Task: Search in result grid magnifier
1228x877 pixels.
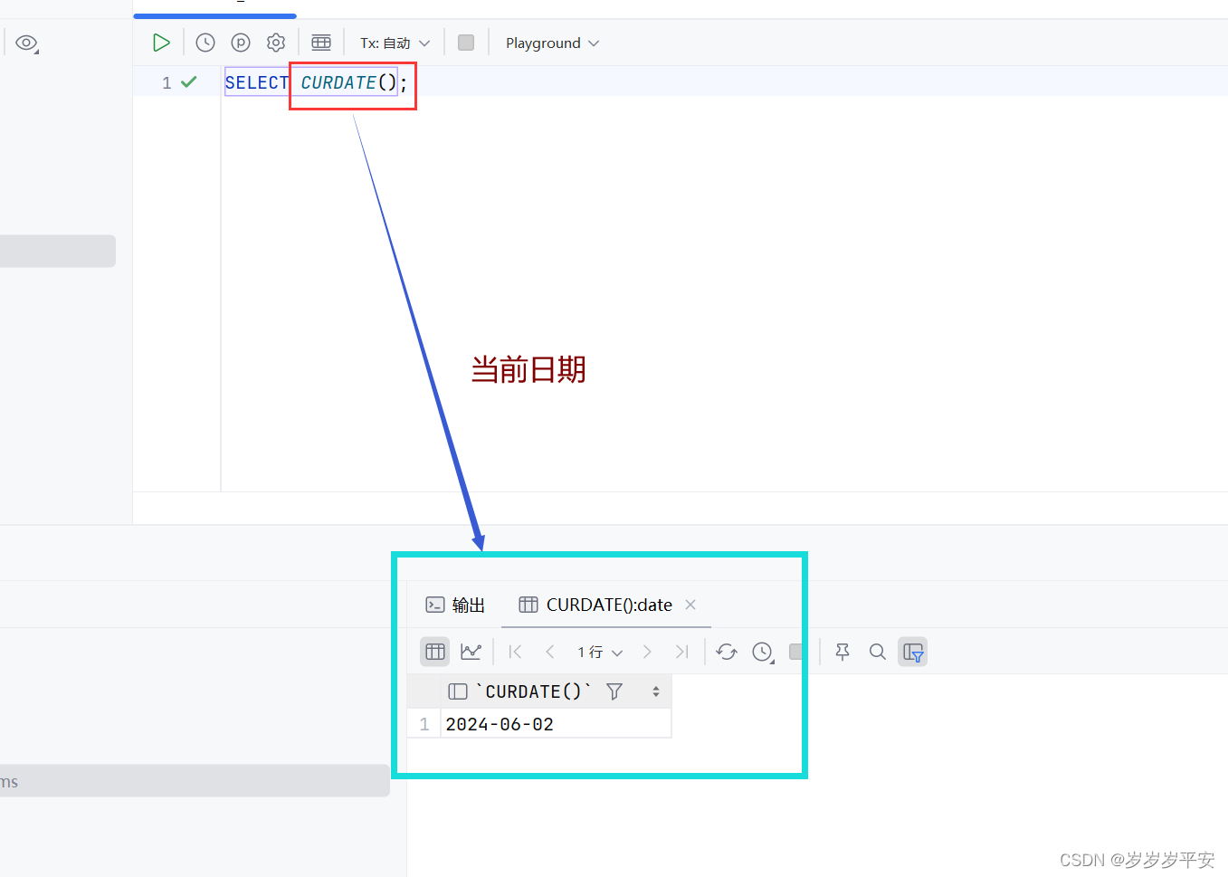Action: tap(878, 652)
